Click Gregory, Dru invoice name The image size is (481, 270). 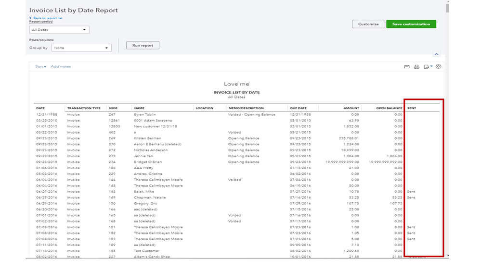tap(145, 204)
